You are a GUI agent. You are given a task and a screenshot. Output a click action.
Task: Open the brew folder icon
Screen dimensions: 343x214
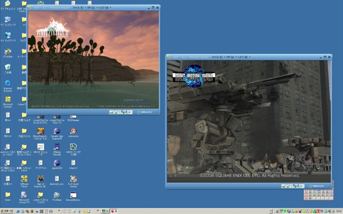click(x=8, y=196)
